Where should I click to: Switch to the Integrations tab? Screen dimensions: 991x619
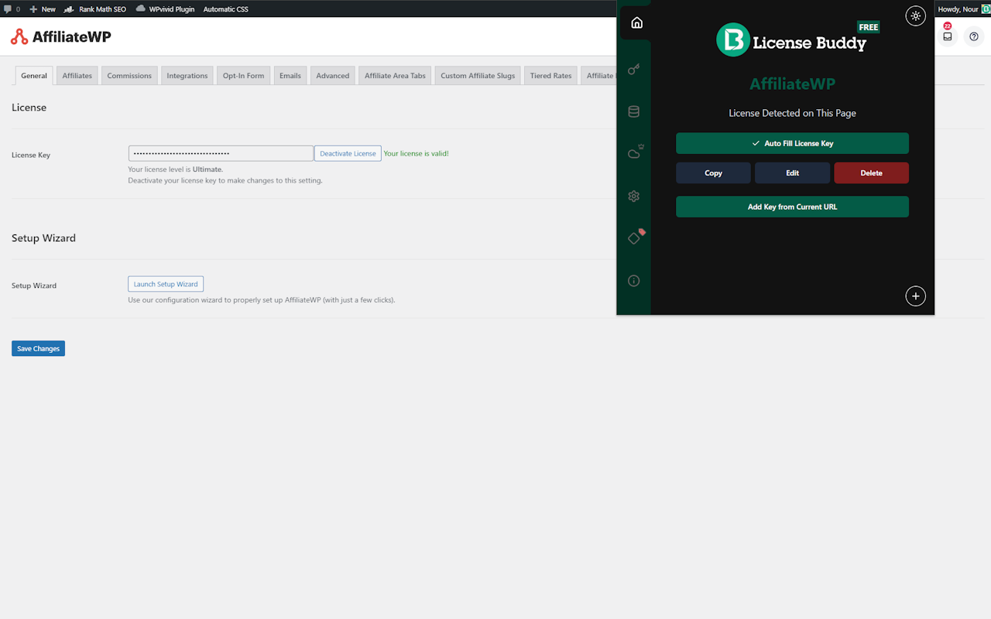187,76
